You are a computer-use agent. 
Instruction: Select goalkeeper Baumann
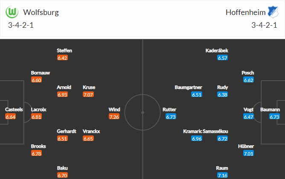(274, 109)
